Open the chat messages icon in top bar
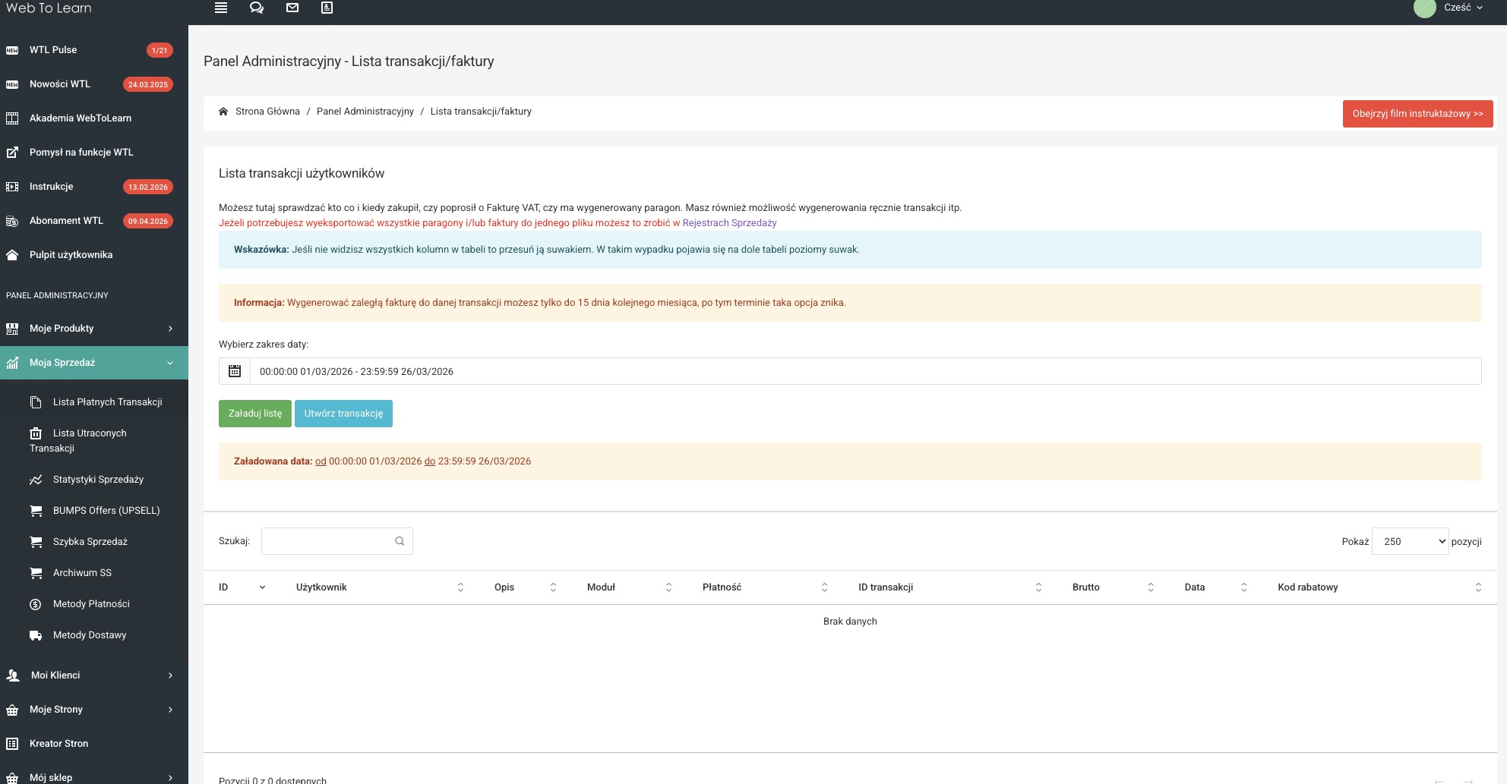Screen dimensions: 1507x784 [257, 8]
